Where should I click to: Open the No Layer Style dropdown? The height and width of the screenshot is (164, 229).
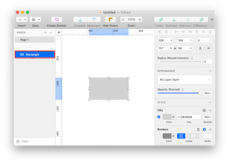185,80
